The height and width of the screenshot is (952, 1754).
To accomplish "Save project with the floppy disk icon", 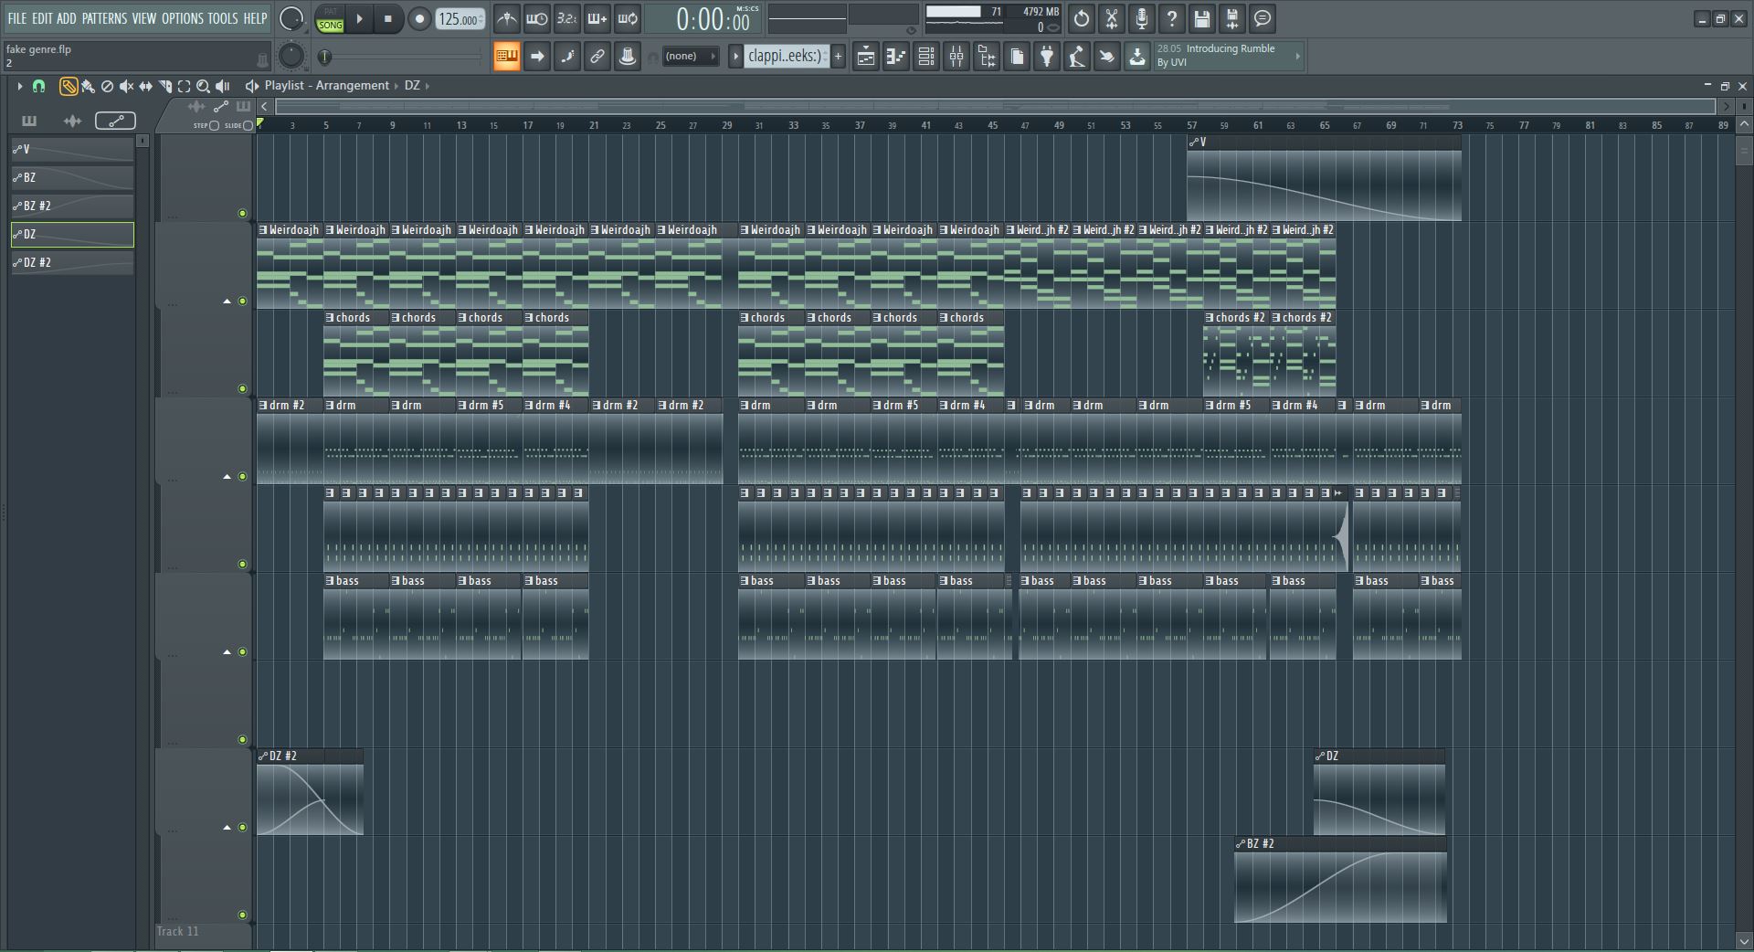I will [1201, 18].
